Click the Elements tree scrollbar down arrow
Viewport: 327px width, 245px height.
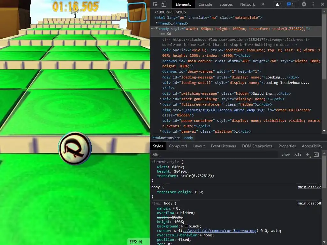point(324,131)
